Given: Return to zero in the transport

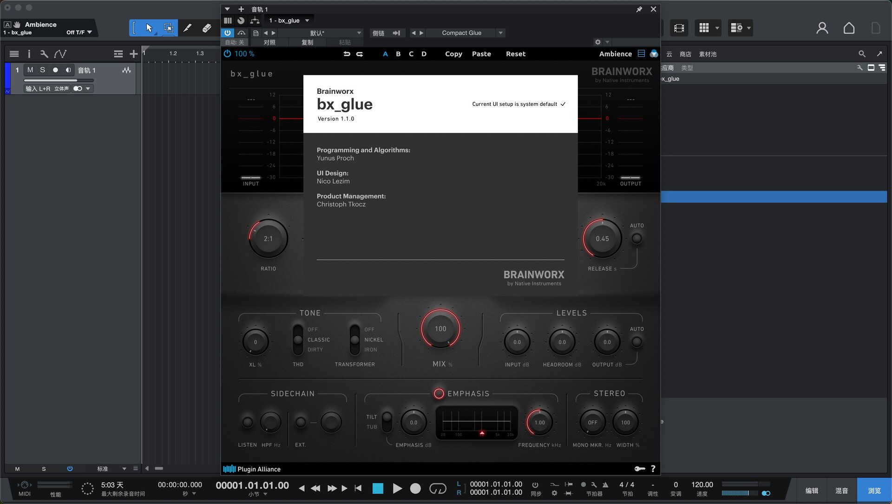Looking at the screenshot, I should point(358,488).
